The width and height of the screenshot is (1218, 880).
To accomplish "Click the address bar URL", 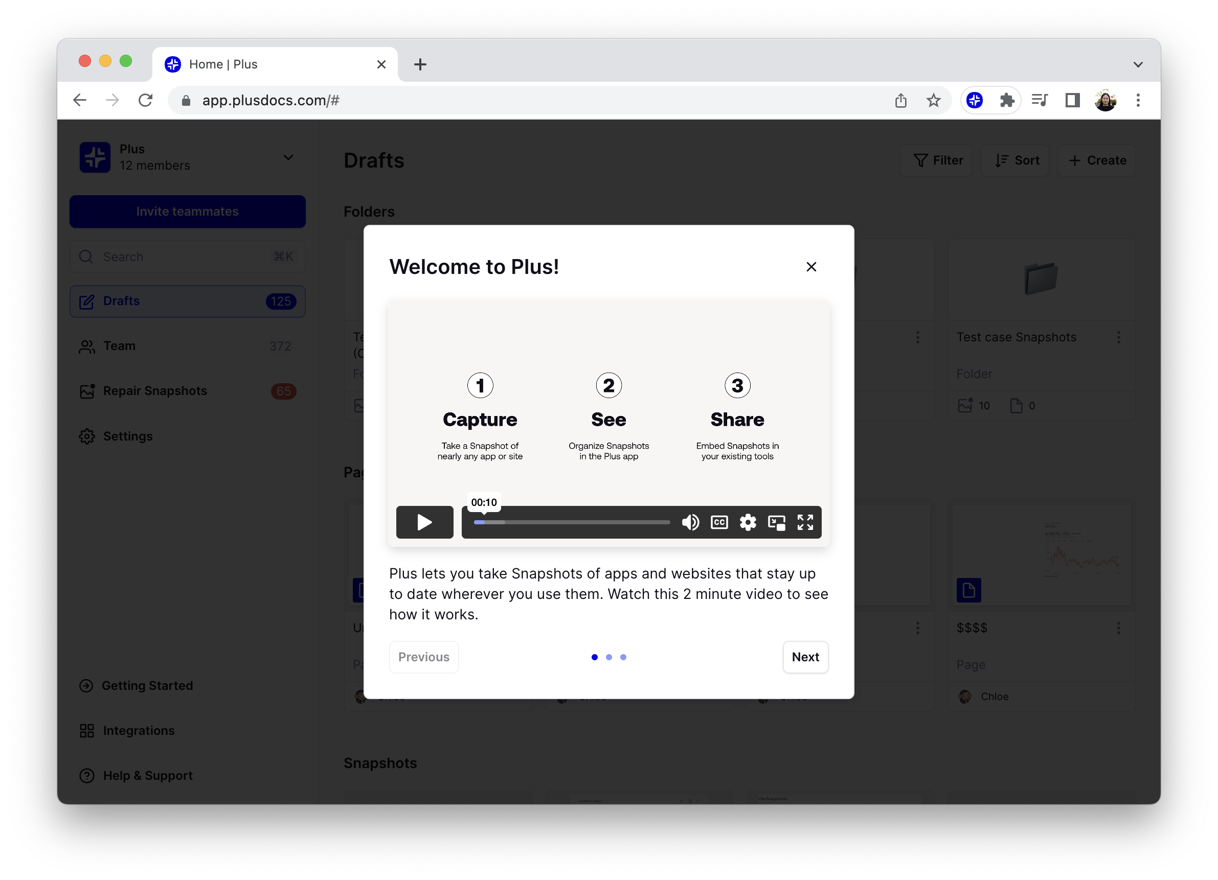I will point(270,100).
